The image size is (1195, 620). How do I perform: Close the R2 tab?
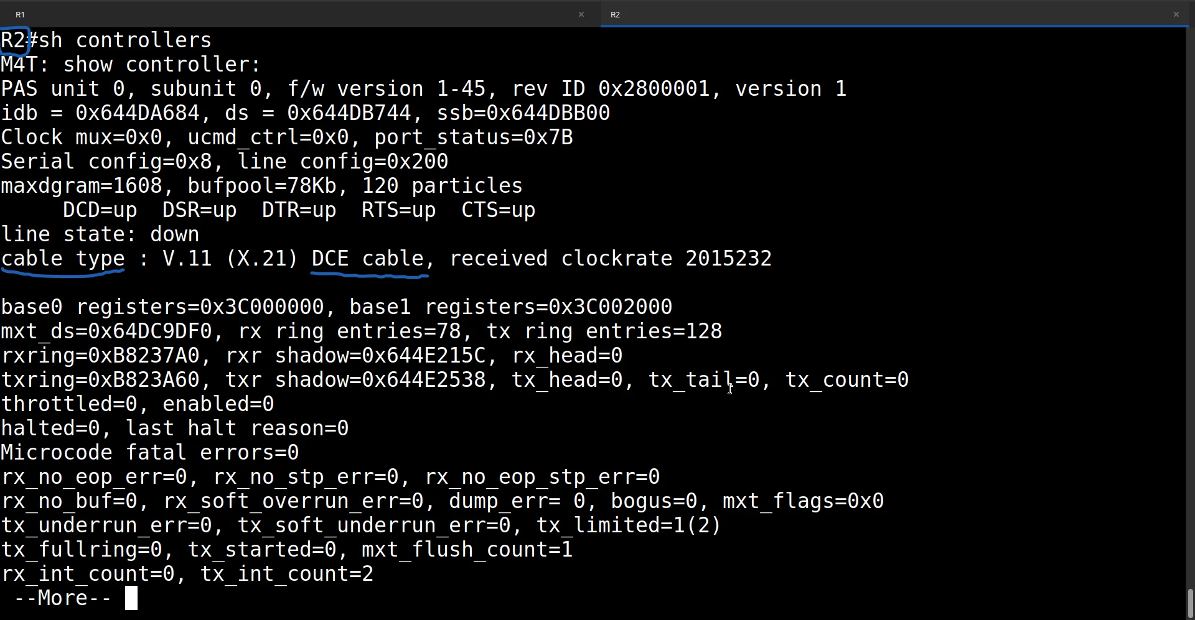pyautogui.click(x=1176, y=14)
